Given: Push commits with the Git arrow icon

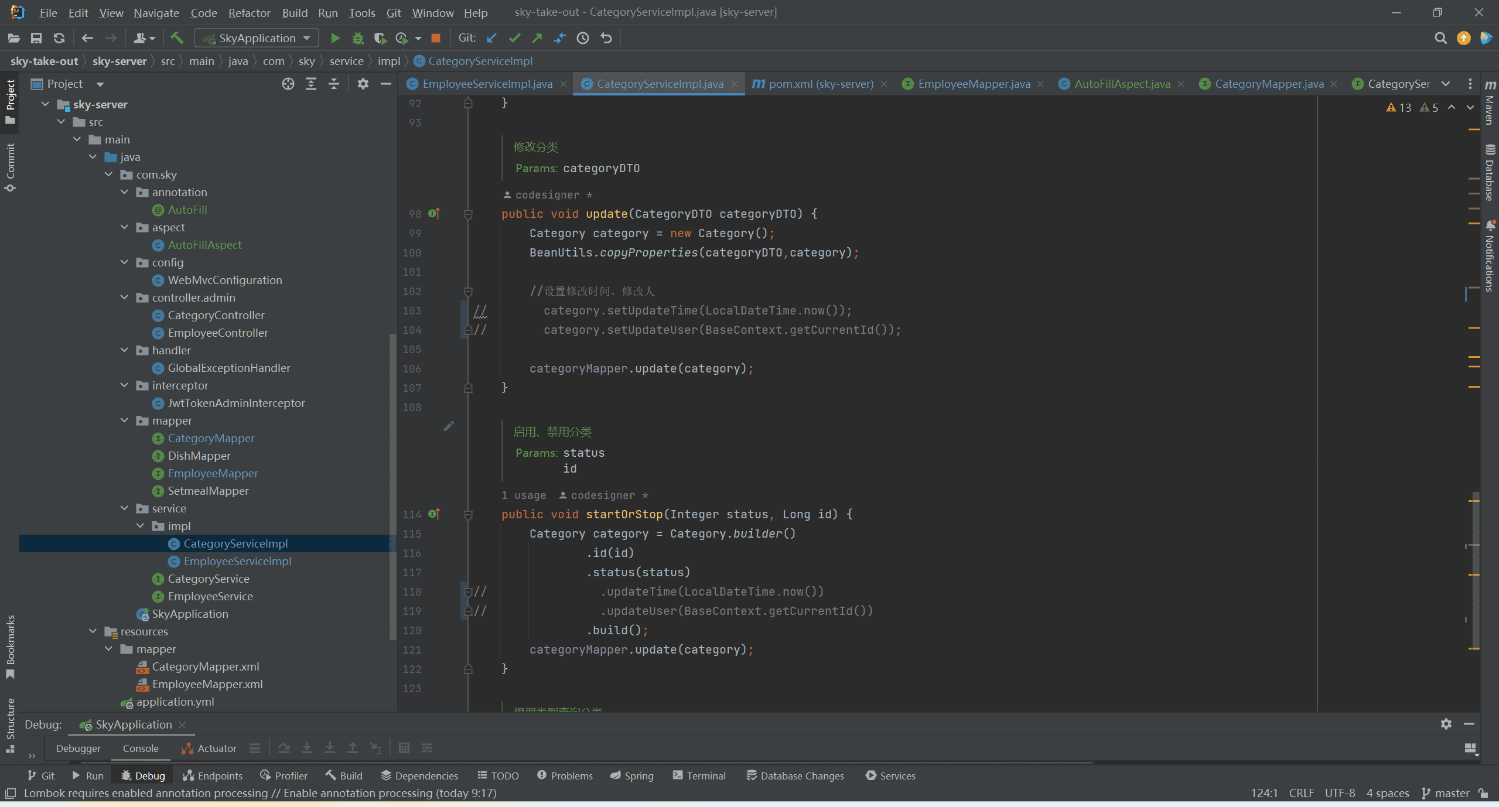Looking at the screenshot, I should 537,38.
